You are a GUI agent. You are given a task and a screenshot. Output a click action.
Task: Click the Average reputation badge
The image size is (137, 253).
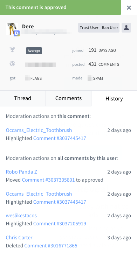pyautogui.click(x=34, y=51)
